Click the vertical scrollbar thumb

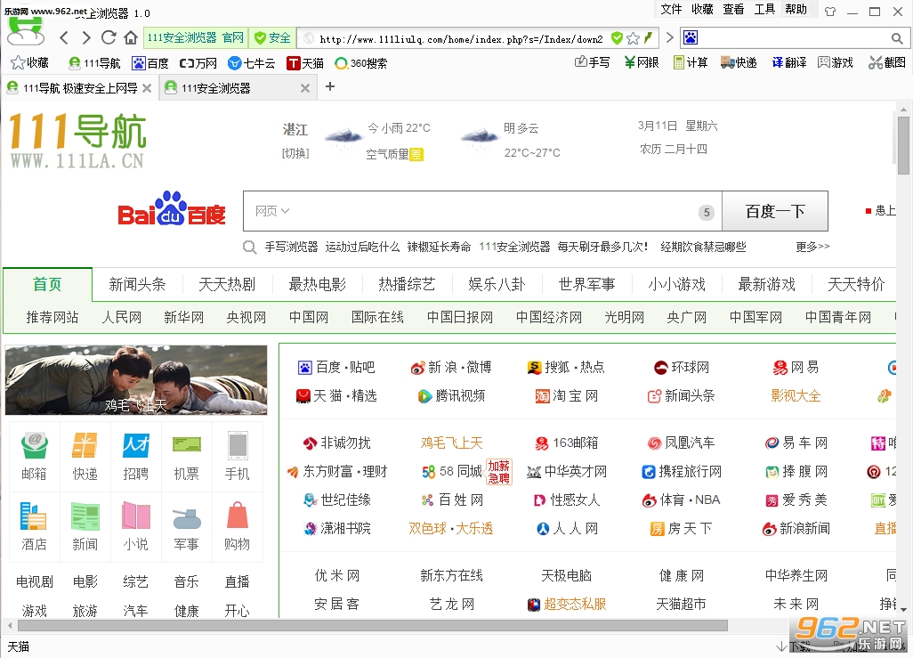click(903, 145)
